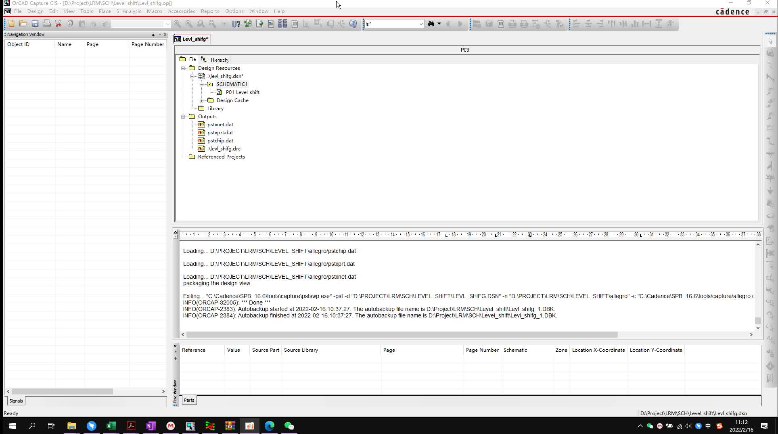Click the Page Number header in Navigation Window
Viewport: 778px width, 434px height.
click(148, 44)
